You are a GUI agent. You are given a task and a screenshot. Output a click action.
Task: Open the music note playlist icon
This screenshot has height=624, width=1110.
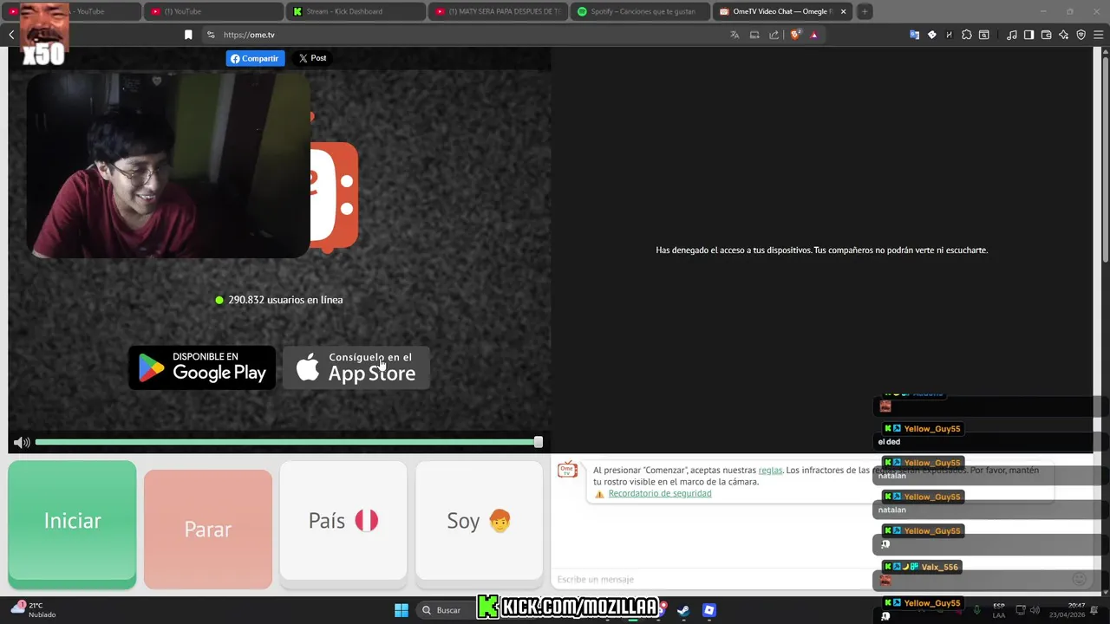pos(1012,35)
